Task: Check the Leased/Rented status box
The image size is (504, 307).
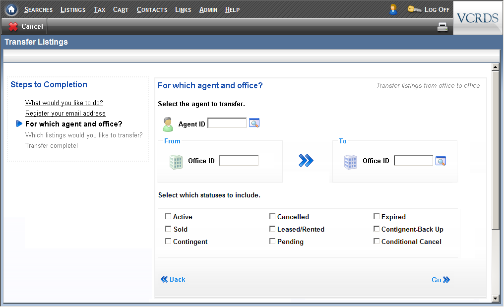Action: [x=272, y=229]
